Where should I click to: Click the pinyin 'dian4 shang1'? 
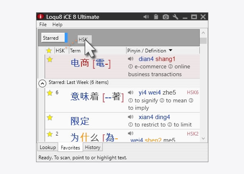tap(157, 59)
